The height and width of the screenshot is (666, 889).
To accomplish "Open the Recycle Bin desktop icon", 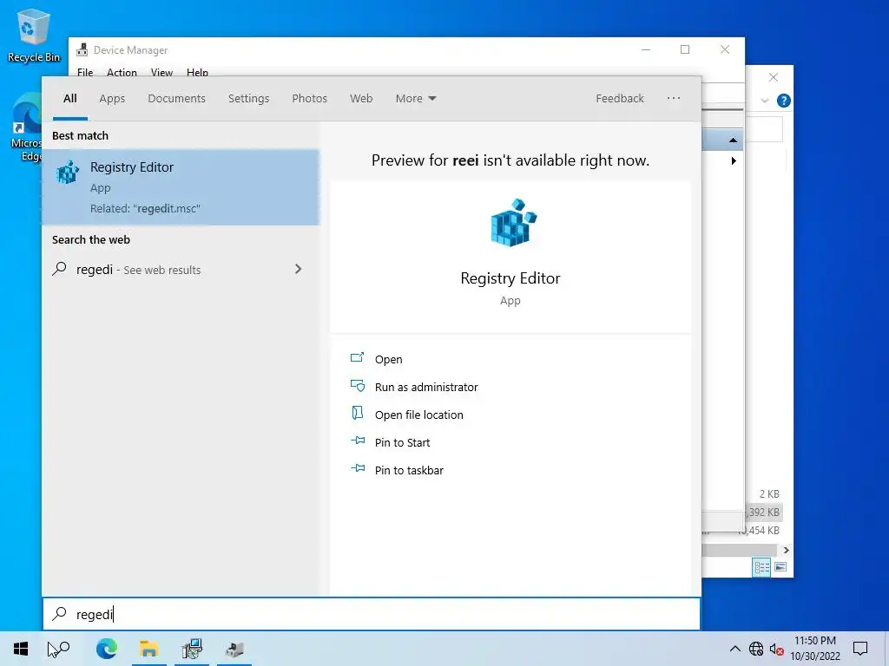I will click(x=34, y=35).
